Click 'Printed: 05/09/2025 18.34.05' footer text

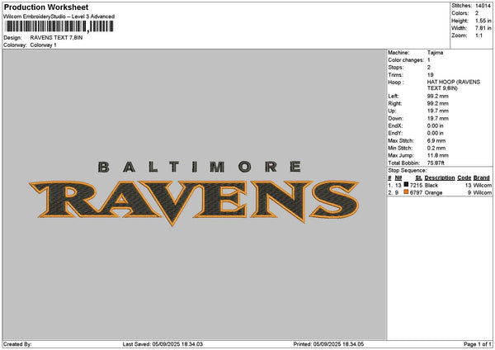click(x=328, y=344)
